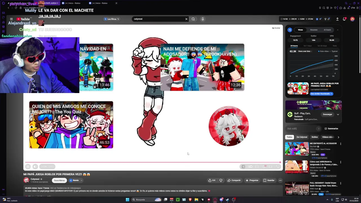
Task: Open the YouTube hamburger guide menu
Action: (x=11, y=19)
